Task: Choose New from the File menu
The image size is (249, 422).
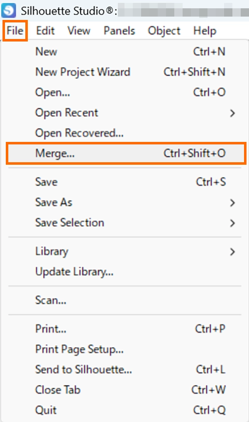Action: coord(46,52)
